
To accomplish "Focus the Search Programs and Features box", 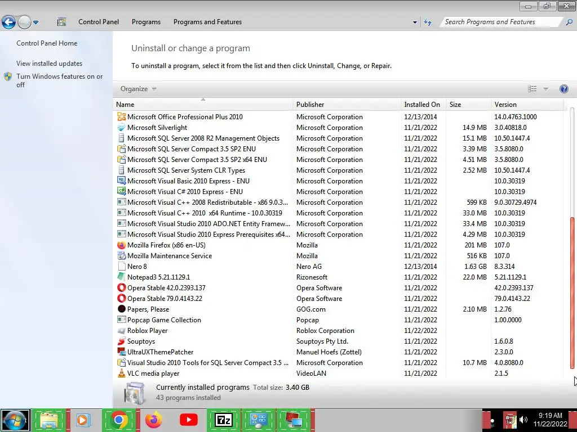I will click(501, 22).
